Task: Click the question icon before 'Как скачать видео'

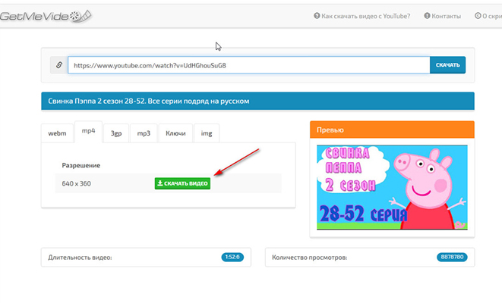Action: 317,16
